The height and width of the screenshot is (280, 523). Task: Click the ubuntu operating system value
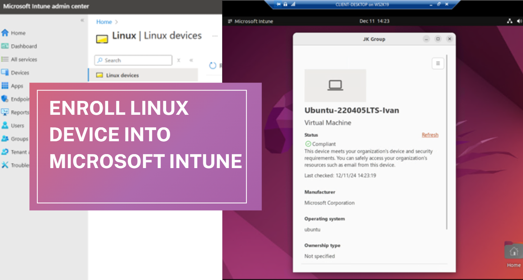pyautogui.click(x=312, y=230)
